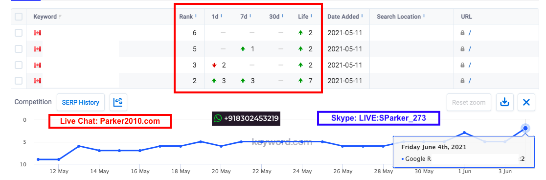Image resolution: width=546 pixels, height=180 pixels.
Task: Click the "12 May" axis label
Action: (x=59, y=171)
